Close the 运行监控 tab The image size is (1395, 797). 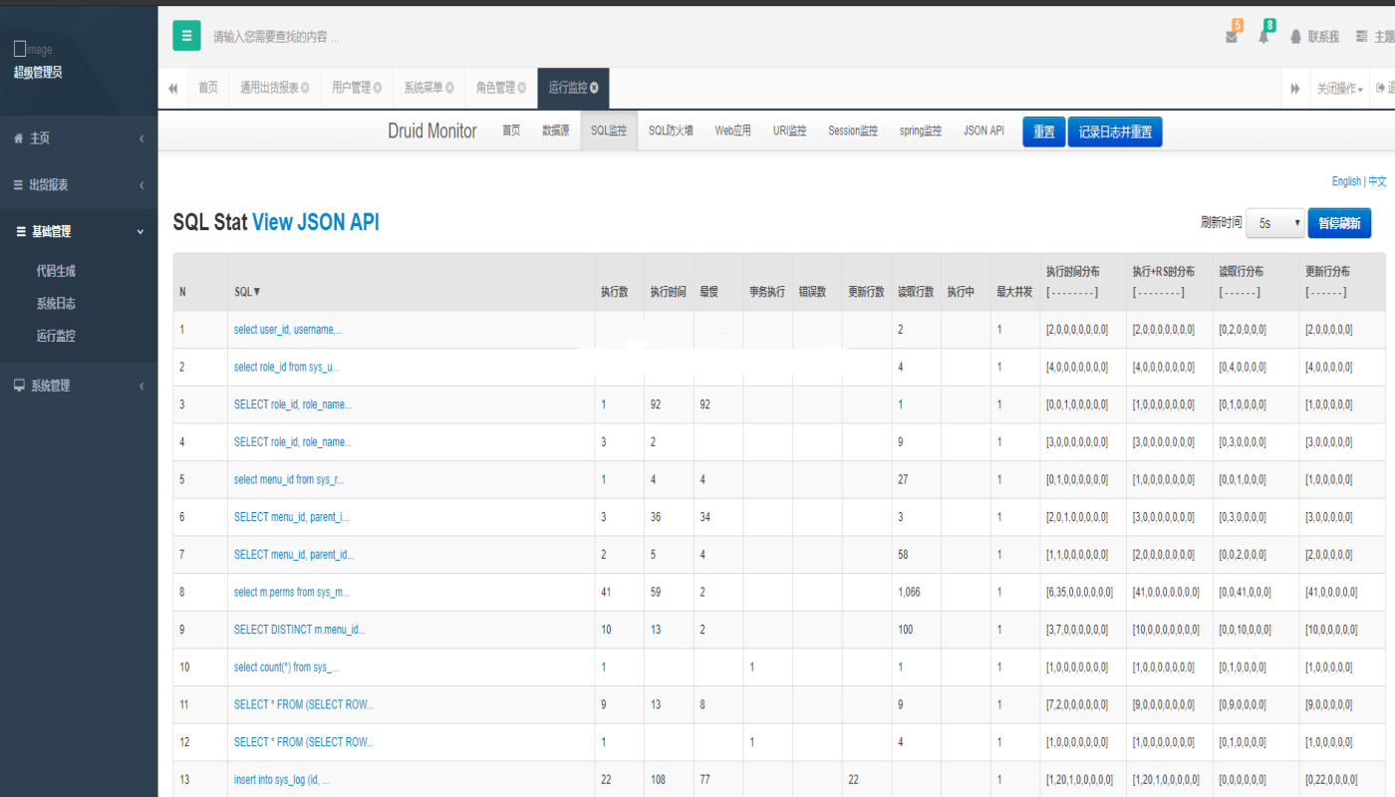(x=594, y=88)
